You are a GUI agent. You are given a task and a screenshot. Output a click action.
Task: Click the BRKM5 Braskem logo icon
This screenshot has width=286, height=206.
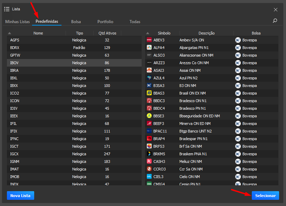pyautogui.click(x=149, y=154)
